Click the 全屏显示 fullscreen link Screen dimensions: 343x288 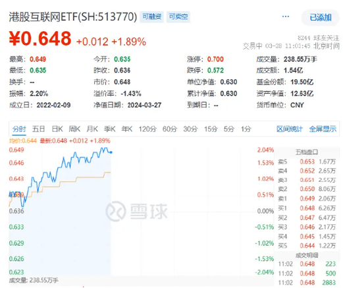(x=323, y=129)
